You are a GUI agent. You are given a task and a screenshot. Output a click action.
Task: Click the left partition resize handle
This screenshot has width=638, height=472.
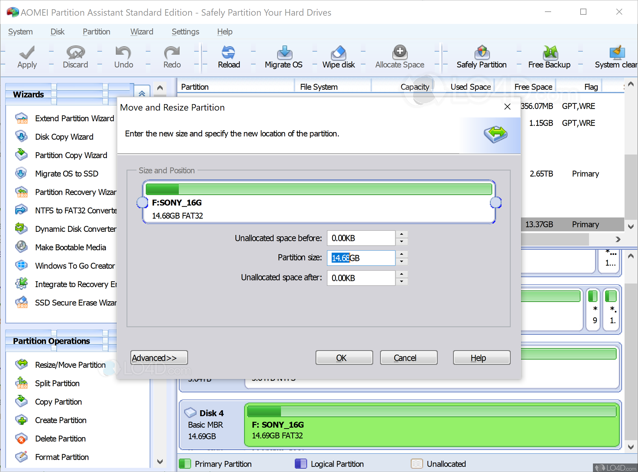tap(142, 202)
